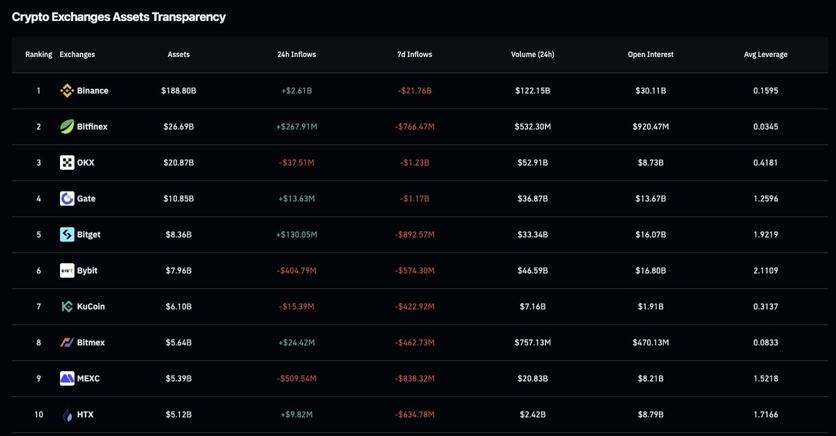The height and width of the screenshot is (436, 836).
Task: Open the KuCoin exchange page
Action: pos(93,306)
